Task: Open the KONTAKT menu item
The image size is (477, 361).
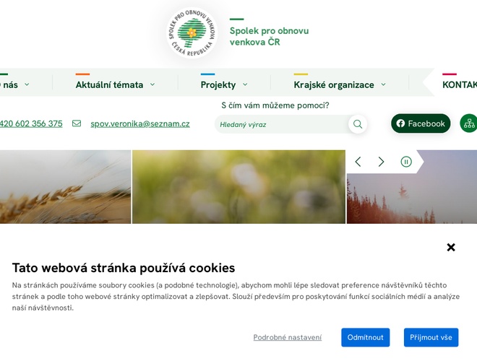Action: pyautogui.click(x=460, y=84)
